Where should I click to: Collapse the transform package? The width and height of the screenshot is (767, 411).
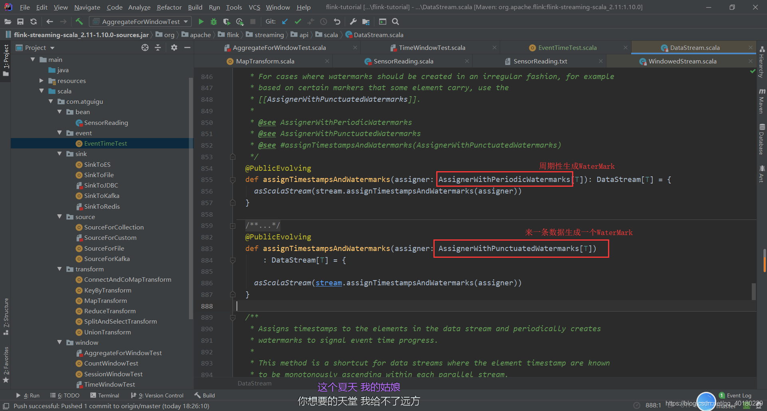point(60,269)
